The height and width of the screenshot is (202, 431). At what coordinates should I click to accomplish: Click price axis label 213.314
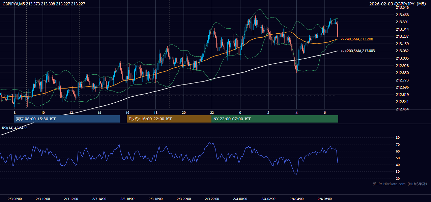coord(402,29)
